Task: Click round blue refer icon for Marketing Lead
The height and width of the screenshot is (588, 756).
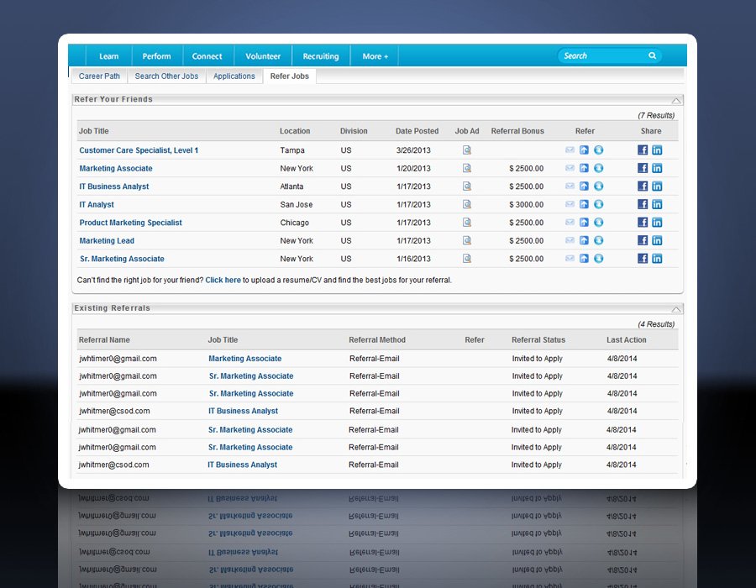Action: coord(598,241)
